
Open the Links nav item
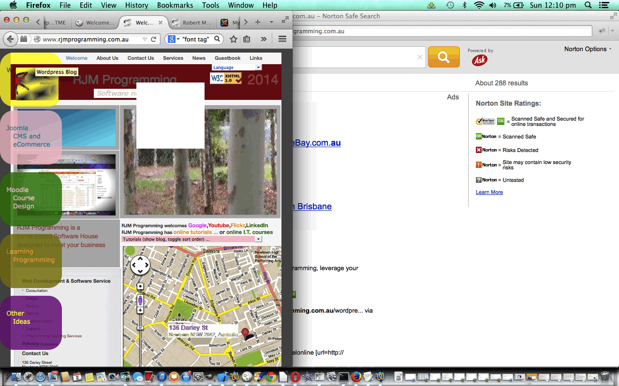(x=256, y=58)
